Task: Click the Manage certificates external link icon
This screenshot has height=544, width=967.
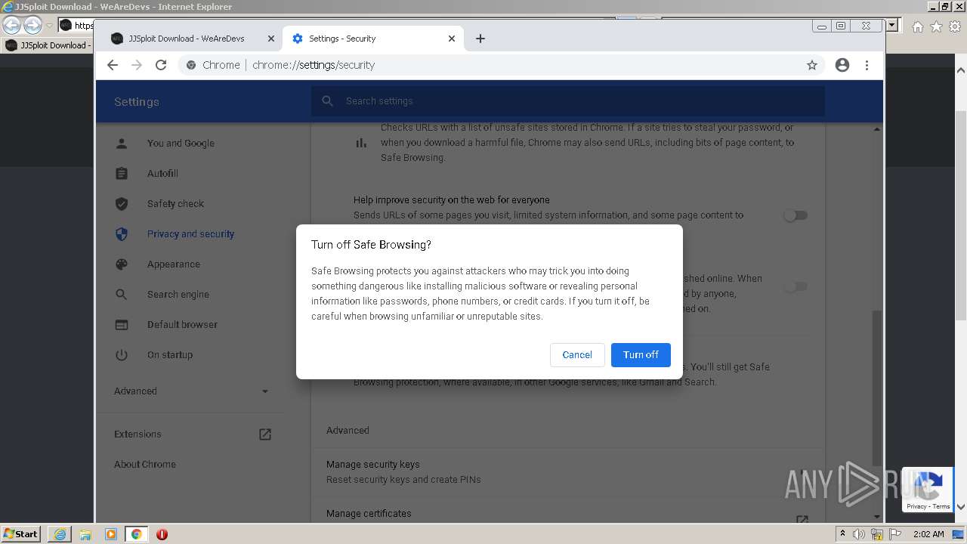Action: pos(802,518)
